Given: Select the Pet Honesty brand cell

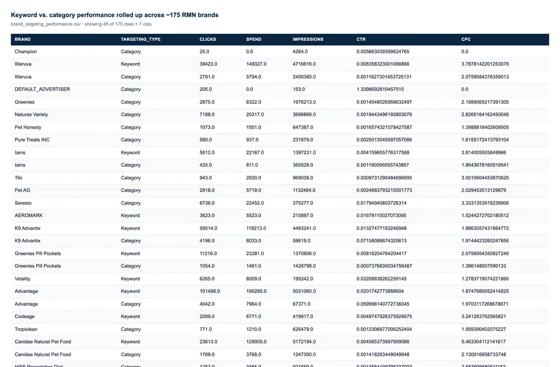Looking at the screenshot, I should coord(28,128).
